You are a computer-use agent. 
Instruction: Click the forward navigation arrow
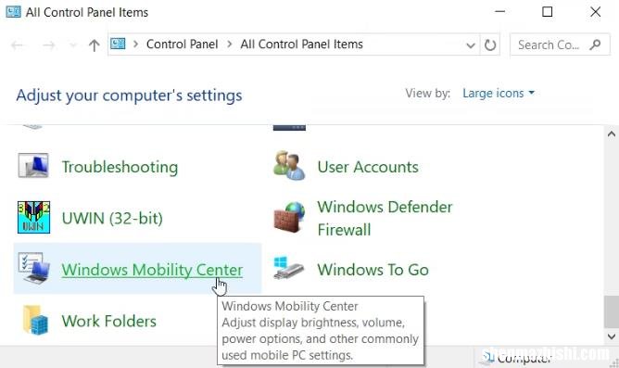(48, 45)
